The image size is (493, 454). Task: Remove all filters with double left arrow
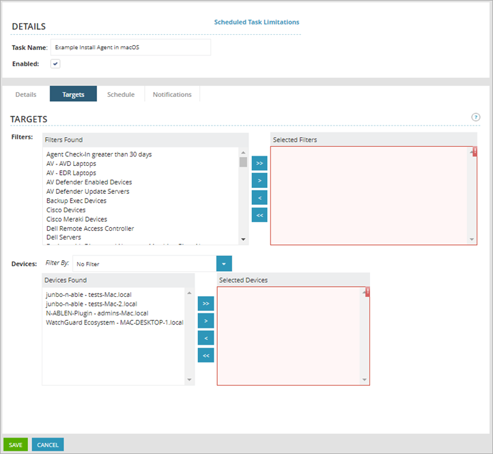[259, 216]
